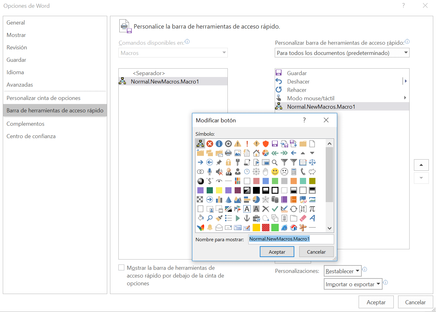Select the balance scales symbol

pyautogui.click(x=312, y=162)
